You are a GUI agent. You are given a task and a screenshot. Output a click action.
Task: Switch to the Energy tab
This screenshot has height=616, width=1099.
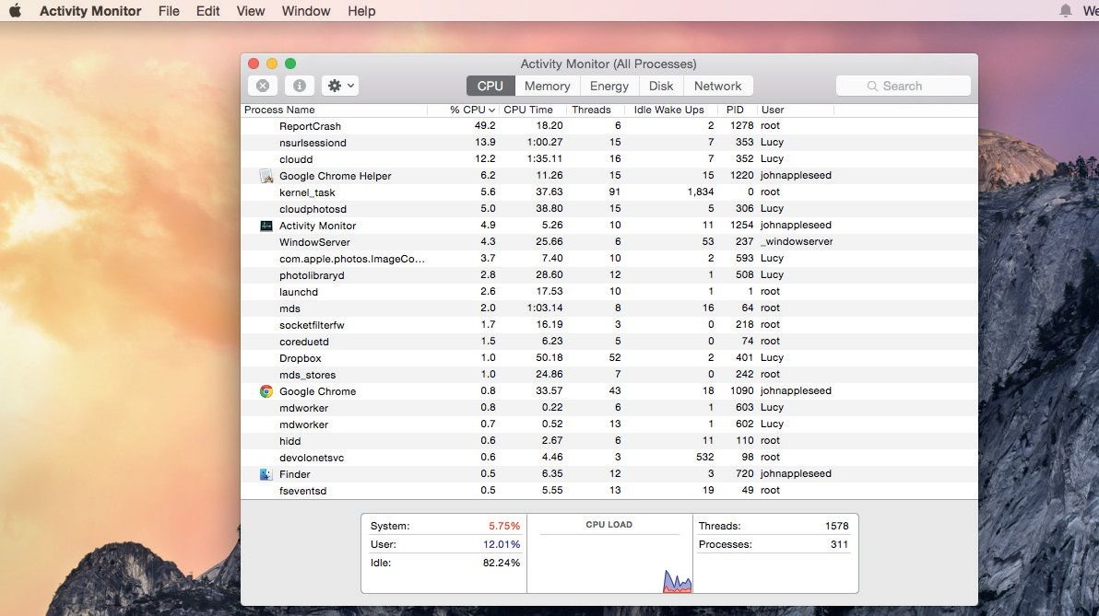click(609, 85)
